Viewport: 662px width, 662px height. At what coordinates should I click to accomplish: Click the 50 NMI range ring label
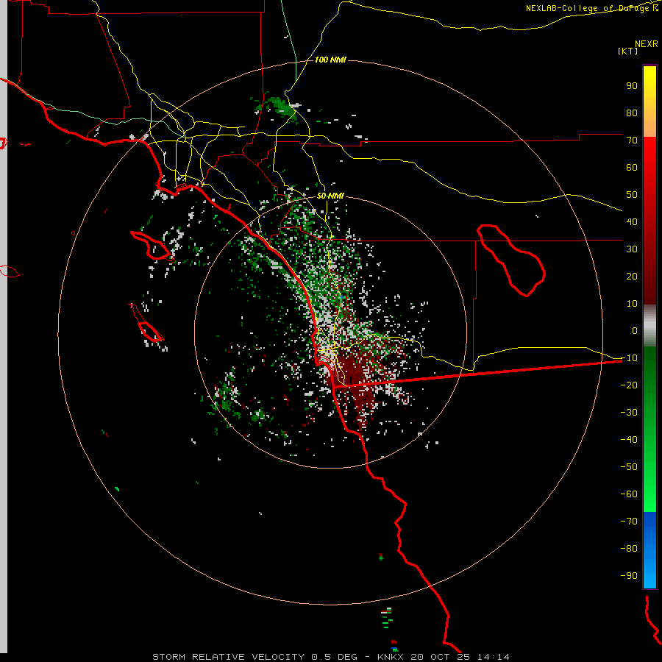330,196
